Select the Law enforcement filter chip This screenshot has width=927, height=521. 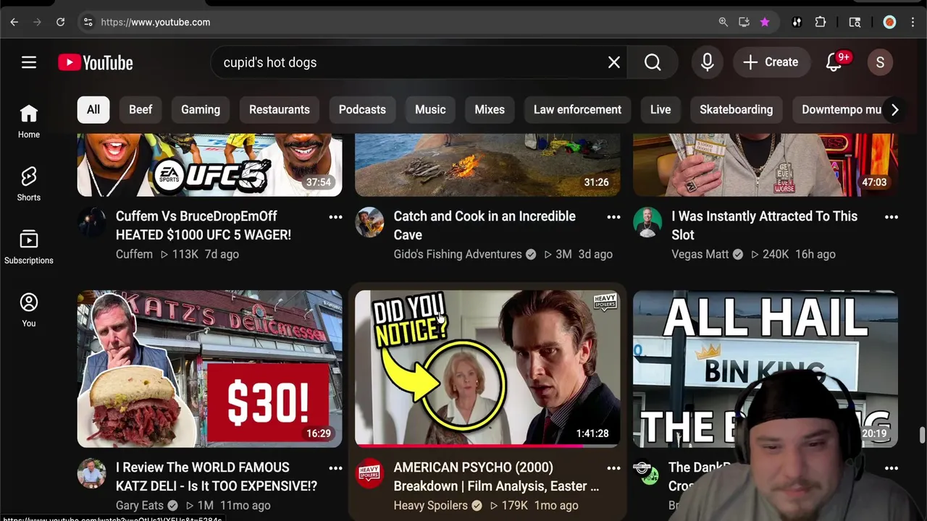tap(577, 109)
